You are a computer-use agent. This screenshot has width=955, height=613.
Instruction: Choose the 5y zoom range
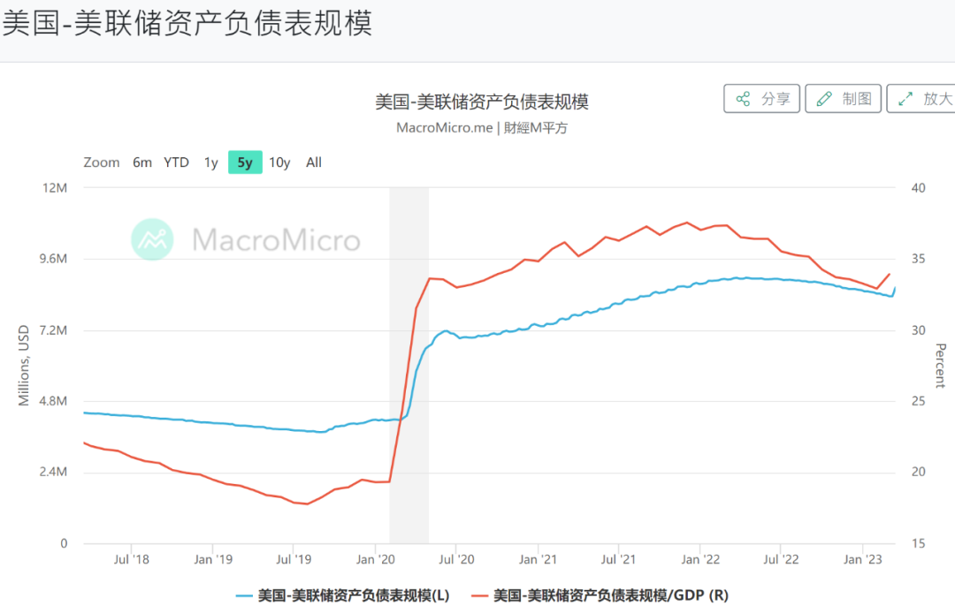[x=245, y=163]
